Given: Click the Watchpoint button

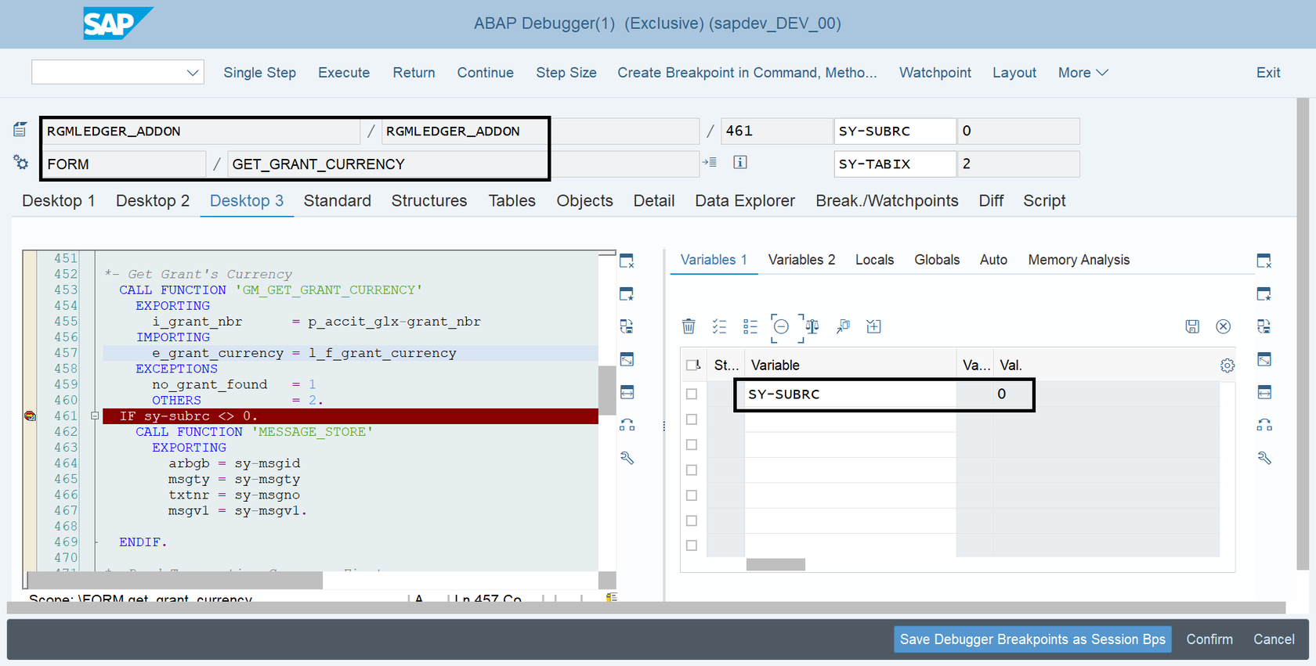Looking at the screenshot, I should pos(935,73).
